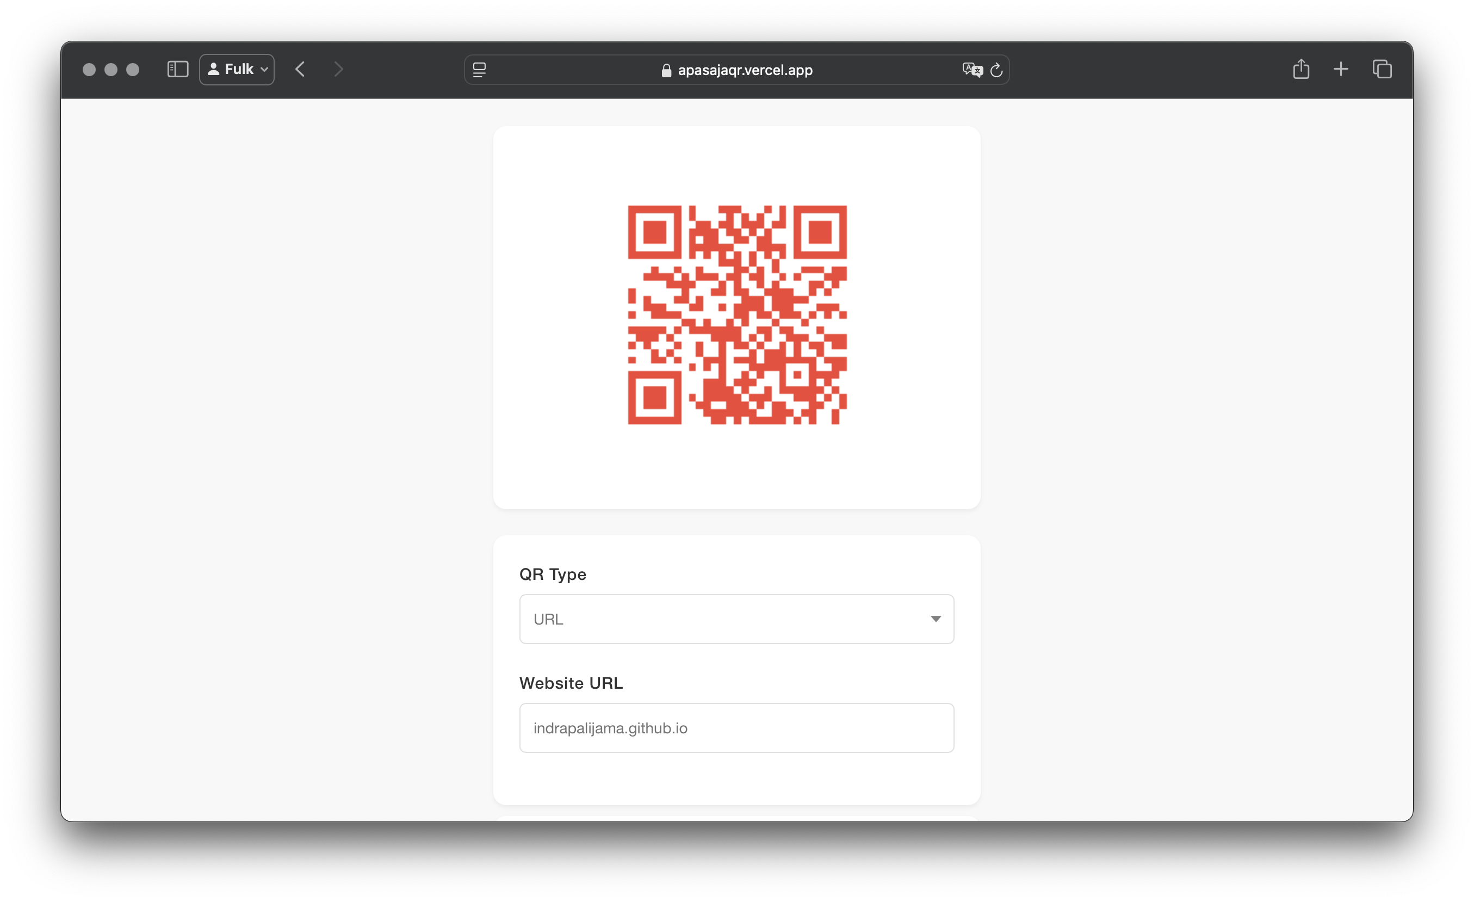Open a new tab with plus icon

[1341, 70]
